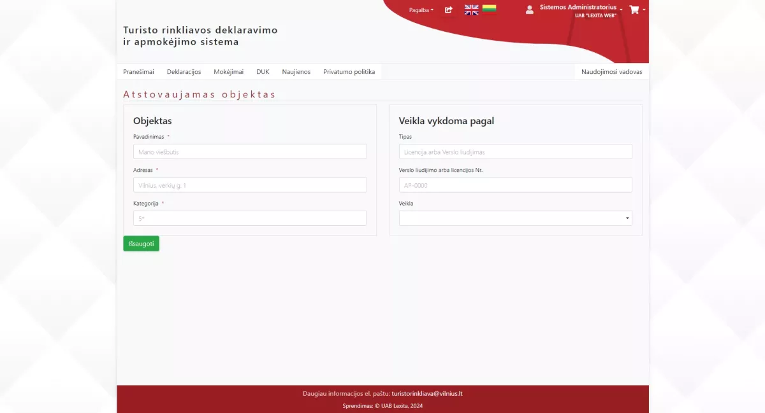The height and width of the screenshot is (413, 765).
Task: Focus the Pavadinimas input field
Action: pos(250,151)
